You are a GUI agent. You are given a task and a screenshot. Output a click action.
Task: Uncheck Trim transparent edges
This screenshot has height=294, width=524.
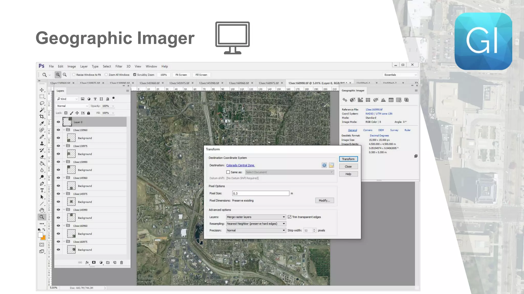pyautogui.click(x=289, y=217)
